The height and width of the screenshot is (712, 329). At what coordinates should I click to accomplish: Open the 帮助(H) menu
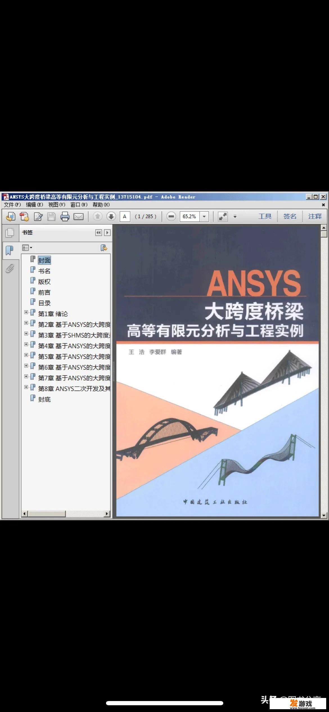coord(101,205)
